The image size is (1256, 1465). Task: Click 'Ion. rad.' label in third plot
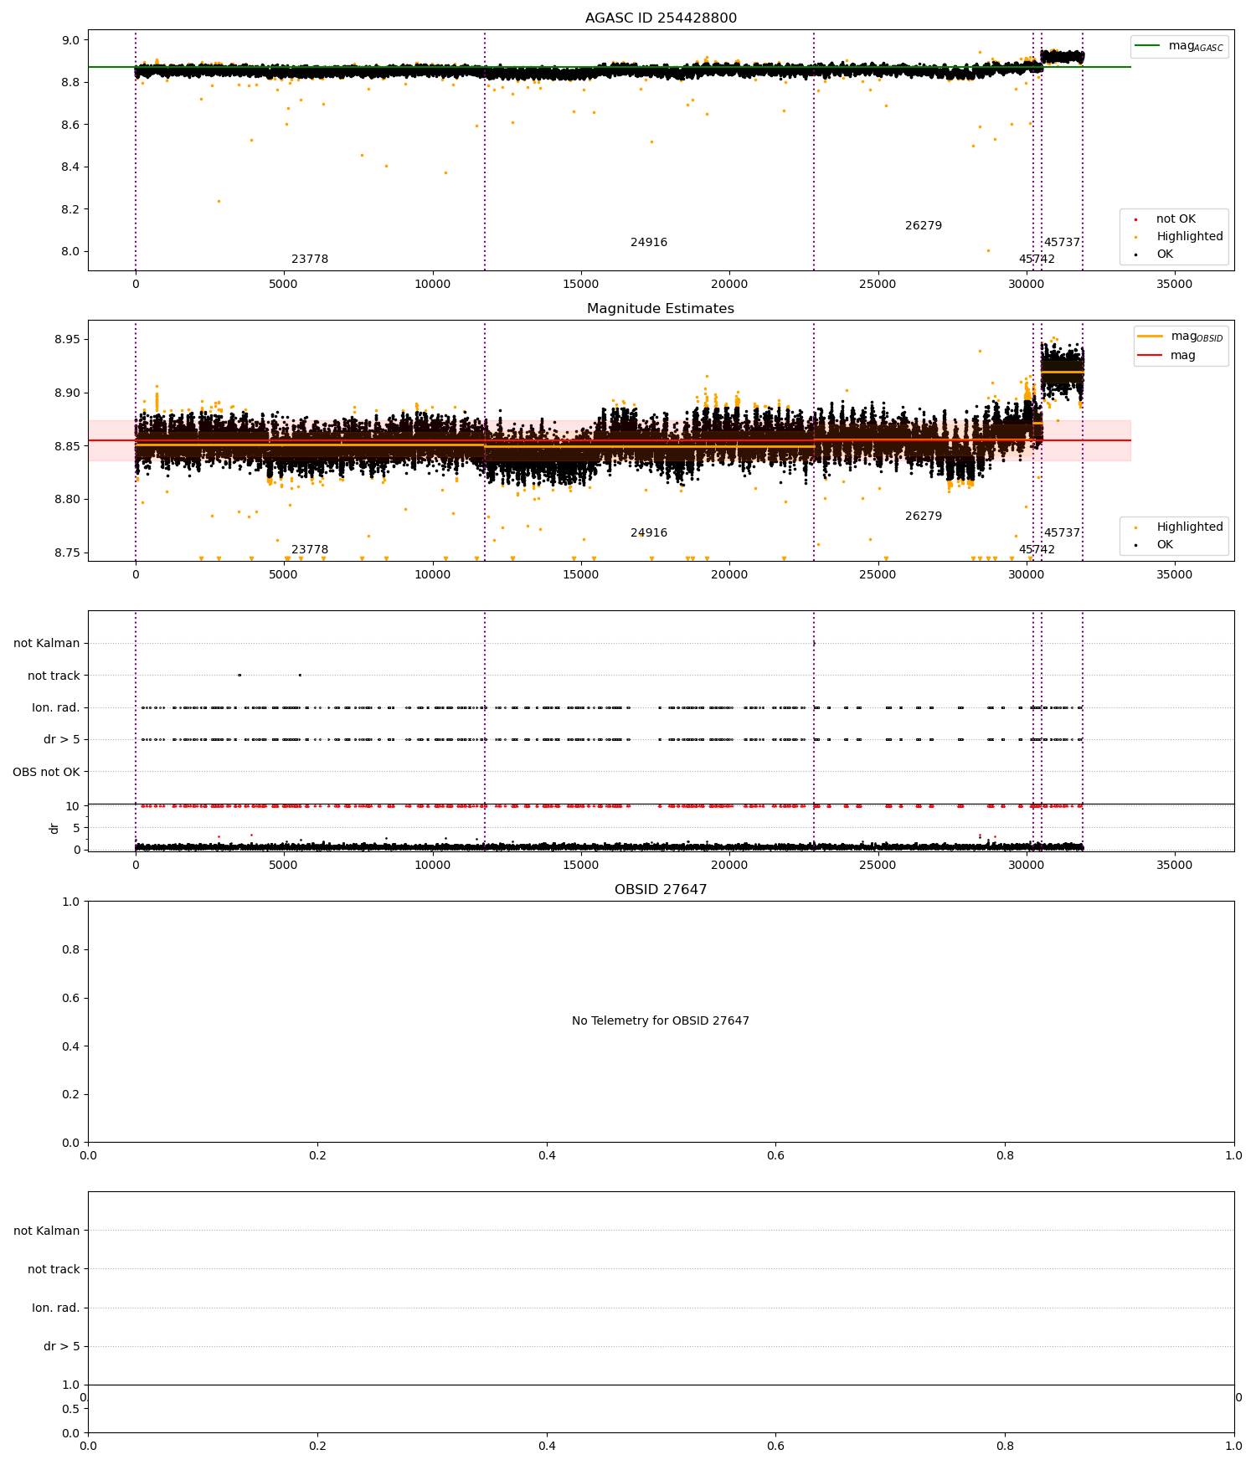[56, 708]
